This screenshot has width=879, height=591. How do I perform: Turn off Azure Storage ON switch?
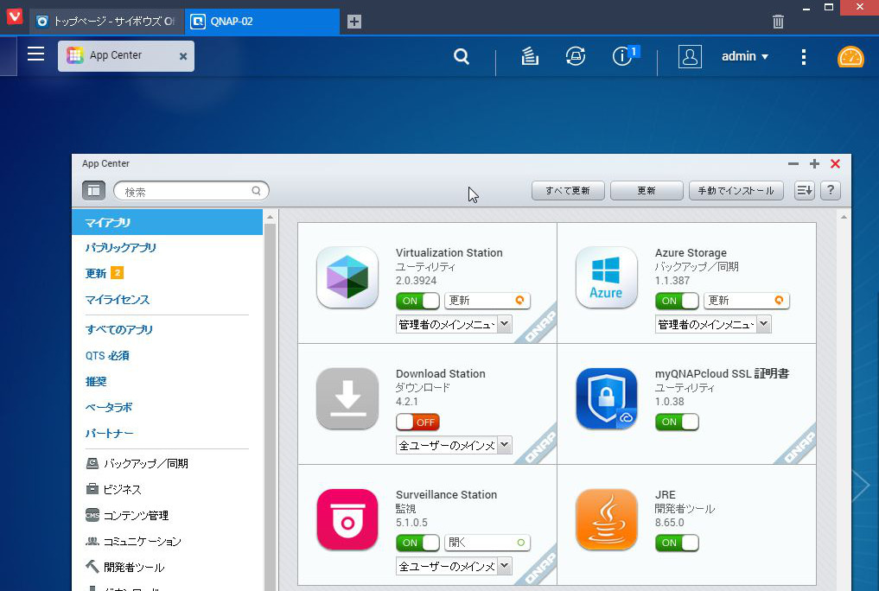pyautogui.click(x=678, y=301)
